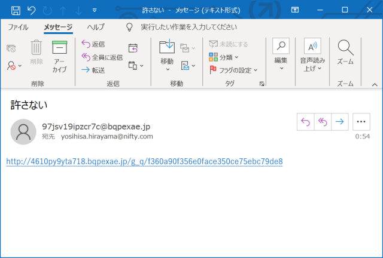Minimize the message window
The image size is (383, 258).
tap(320, 10)
